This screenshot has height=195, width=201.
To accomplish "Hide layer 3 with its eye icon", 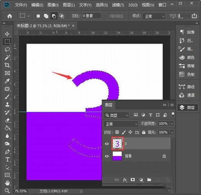I will coord(107,144).
